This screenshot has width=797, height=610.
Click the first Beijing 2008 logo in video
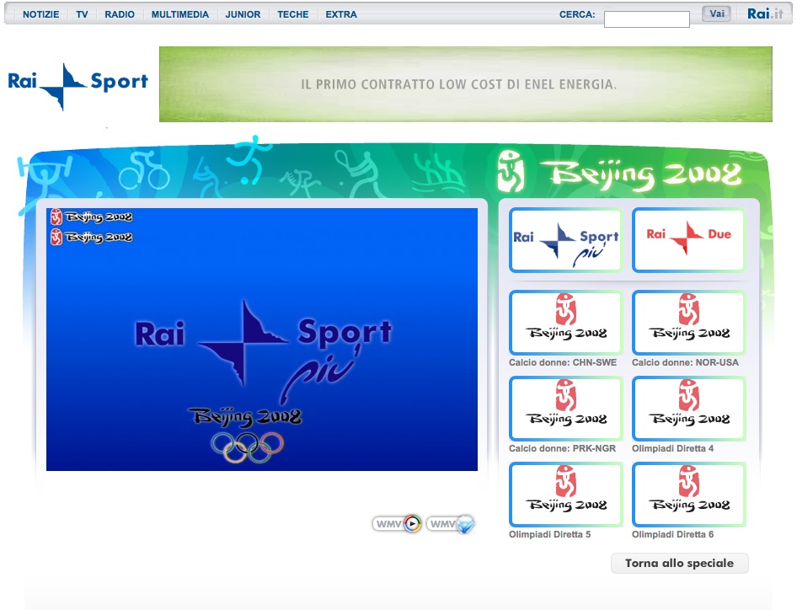92,217
